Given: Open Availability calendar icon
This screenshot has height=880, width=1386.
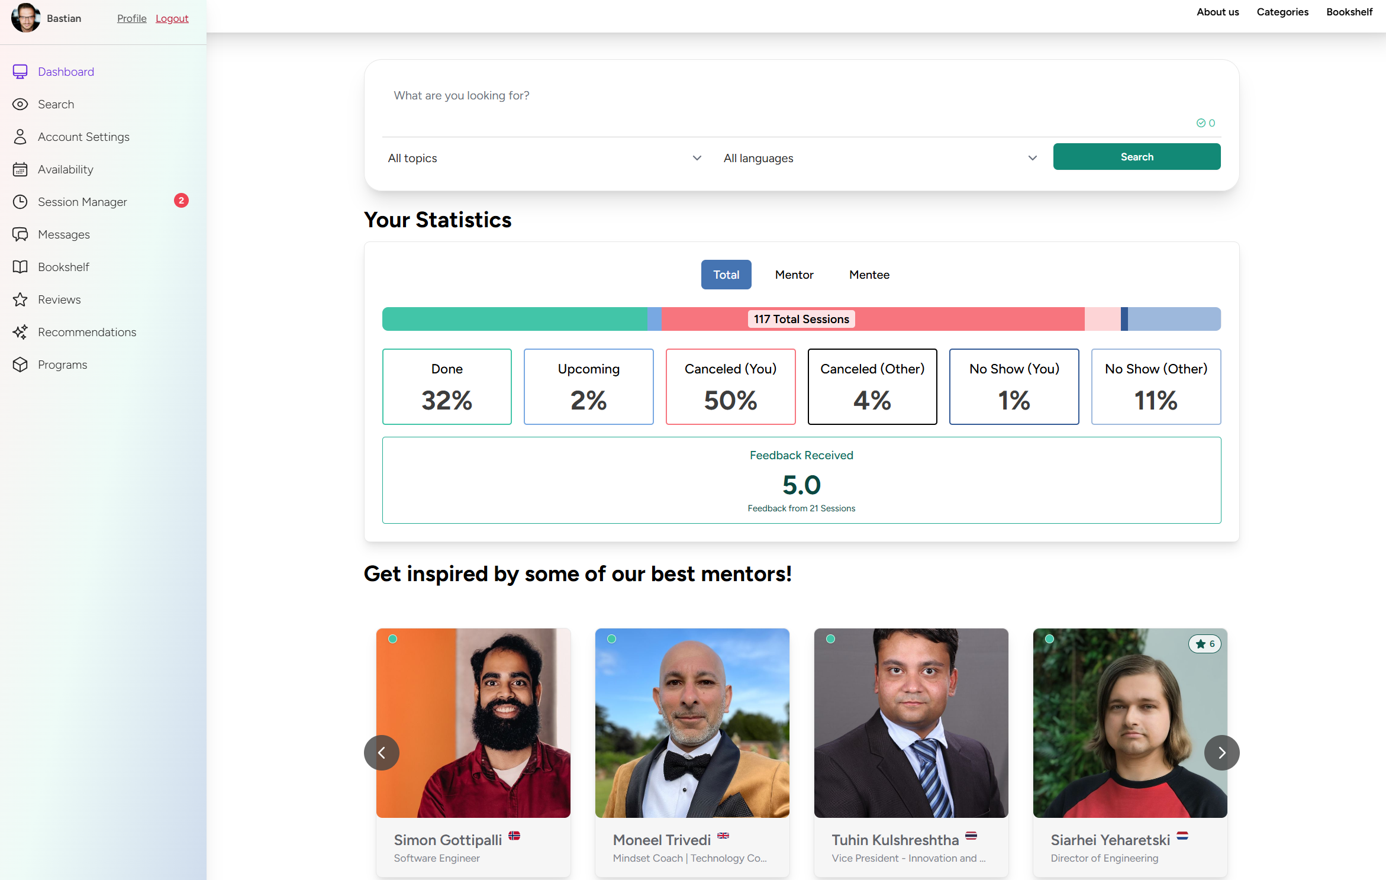Looking at the screenshot, I should tap(20, 169).
